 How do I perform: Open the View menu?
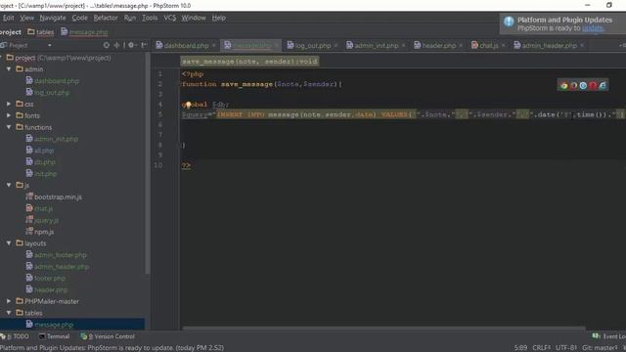click(26, 18)
